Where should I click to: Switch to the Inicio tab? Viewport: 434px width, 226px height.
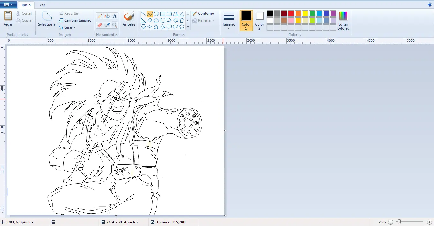coord(26,5)
